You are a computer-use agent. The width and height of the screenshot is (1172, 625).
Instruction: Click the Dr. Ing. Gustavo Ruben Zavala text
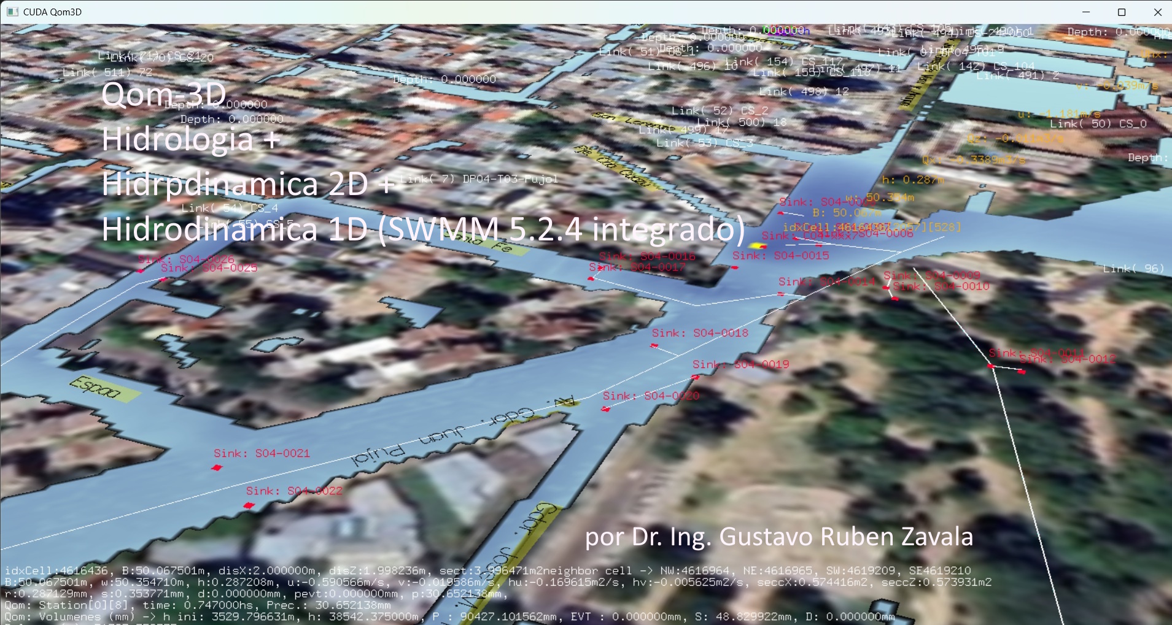coord(778,537)
